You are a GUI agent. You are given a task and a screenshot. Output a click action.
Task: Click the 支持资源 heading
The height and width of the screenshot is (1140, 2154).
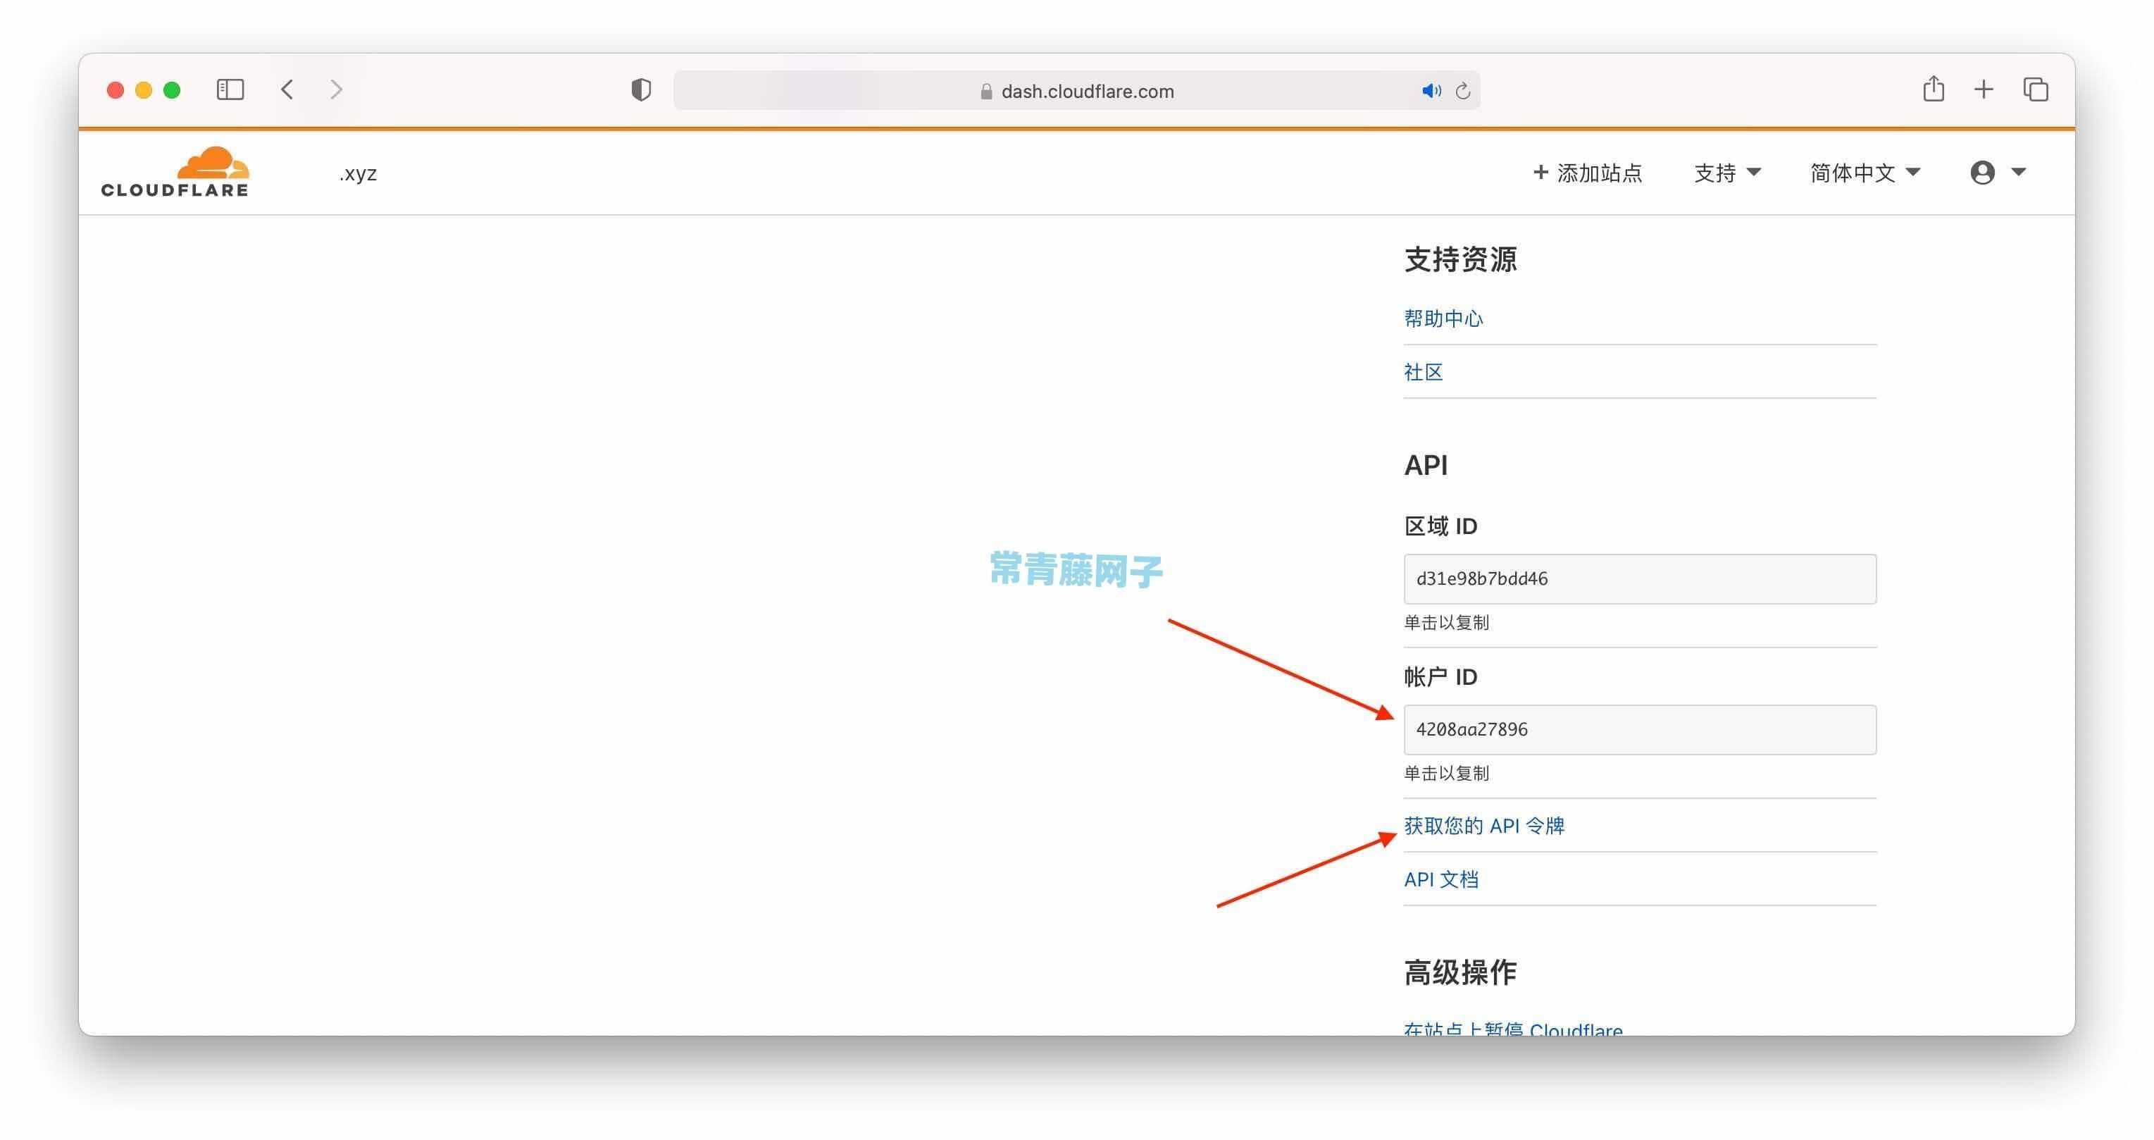point(1460,259)
